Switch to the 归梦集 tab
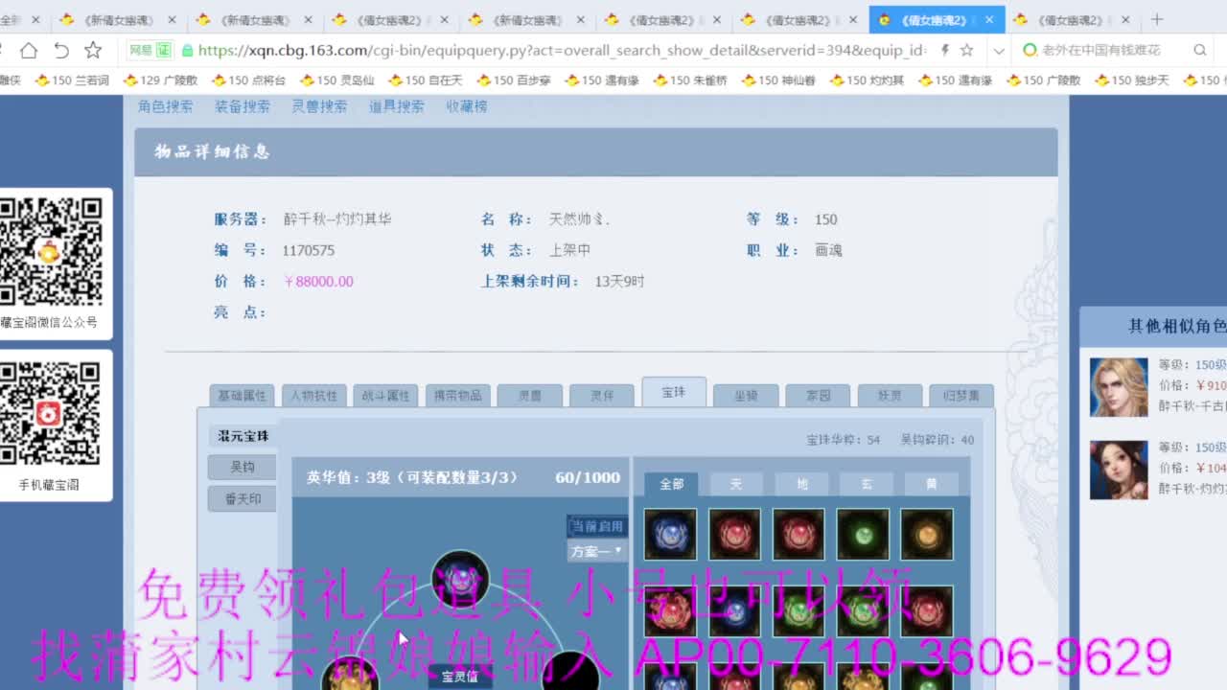 tap(961, 395)
